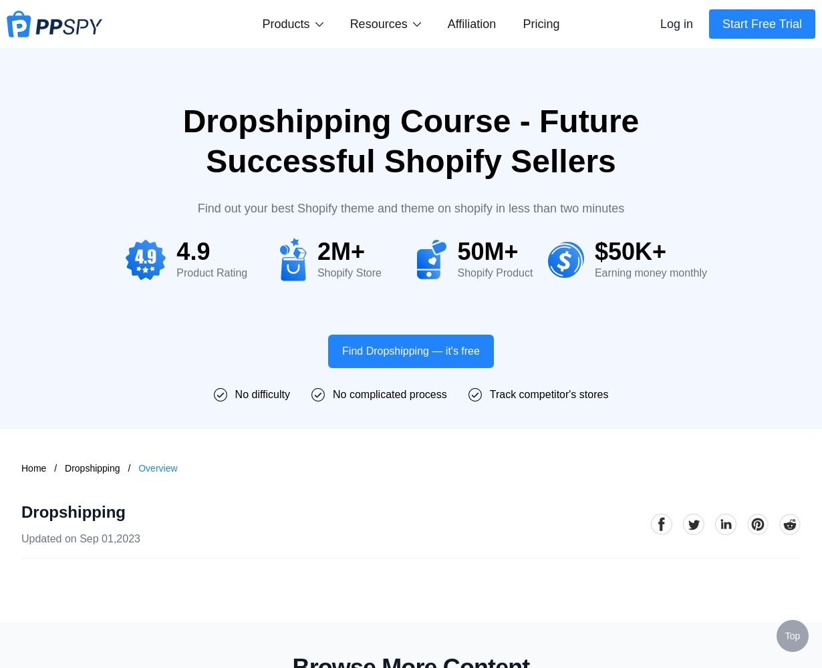Screen dimensions: 822x668
Task: Share on Pinterest icon
Action: click(758, 524)
